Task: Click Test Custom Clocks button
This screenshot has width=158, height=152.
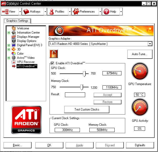Action: [x=87, y=109]
